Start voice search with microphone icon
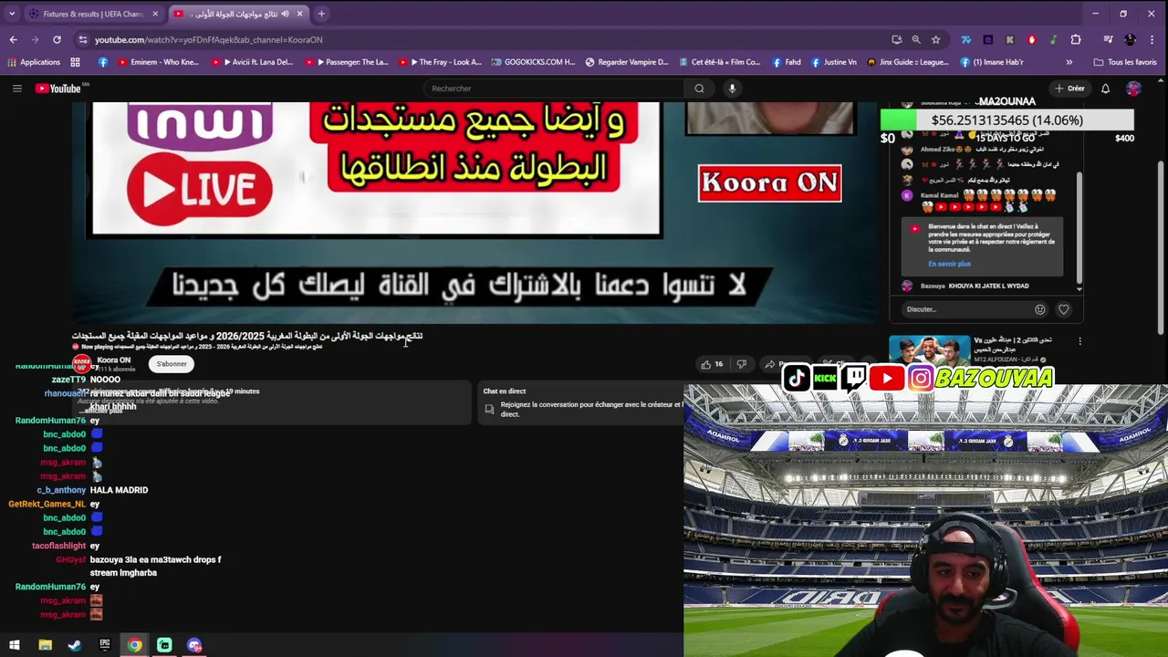The width and height of the screenshot is (1168, 657). click(732, 89)
